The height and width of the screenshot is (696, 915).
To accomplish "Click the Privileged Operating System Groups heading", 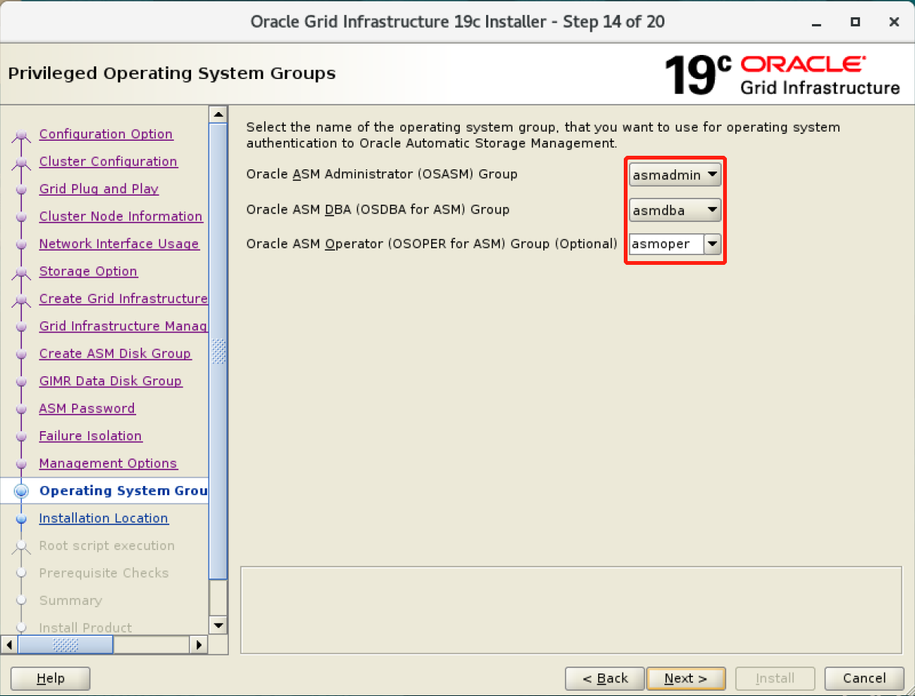I will tap(172, 74).
